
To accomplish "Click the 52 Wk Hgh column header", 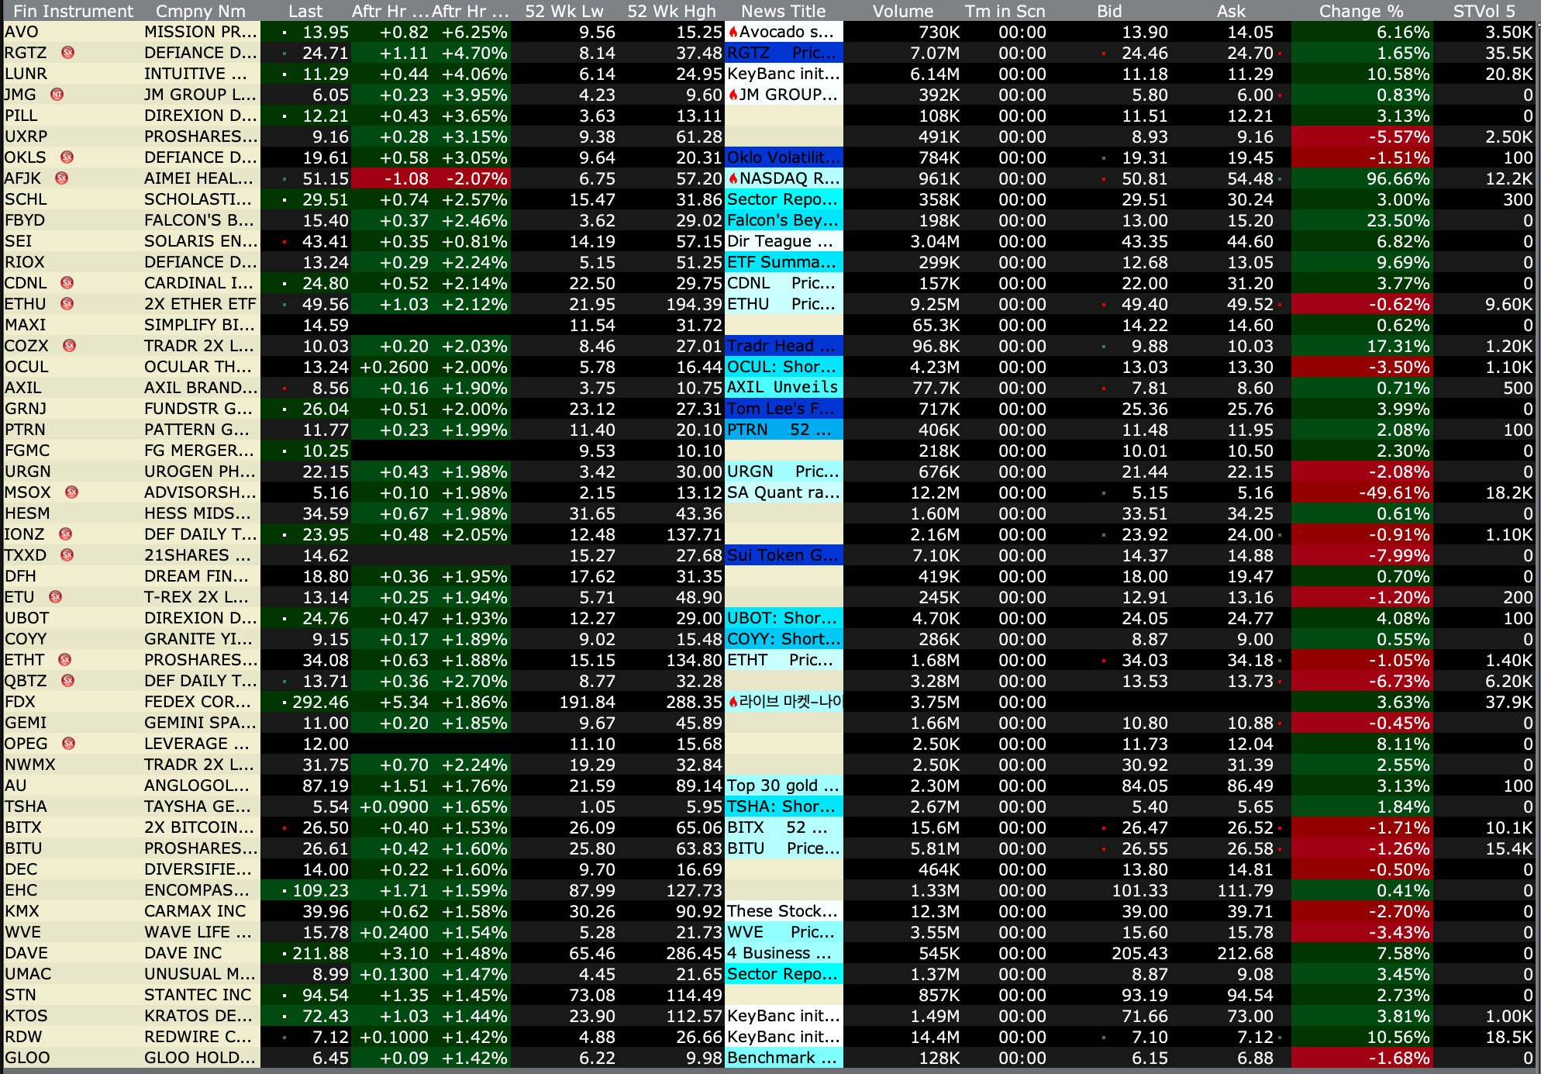I will (x=671, y=11).
